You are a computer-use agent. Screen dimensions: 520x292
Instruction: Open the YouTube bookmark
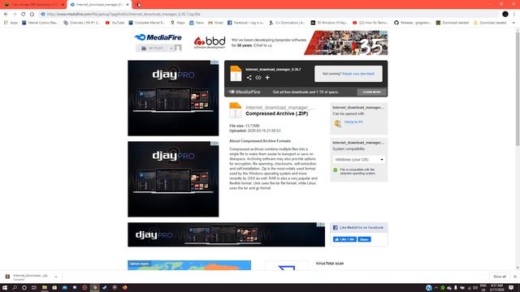click(115, 23)
